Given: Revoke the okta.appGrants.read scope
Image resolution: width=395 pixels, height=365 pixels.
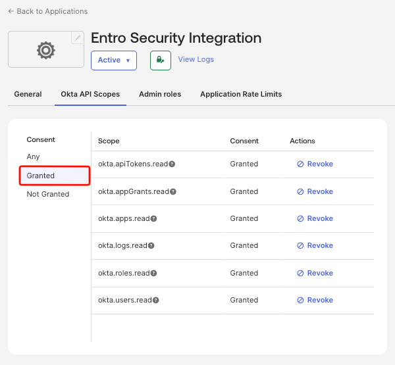Looking at the screenshot, I should point(315,192).
